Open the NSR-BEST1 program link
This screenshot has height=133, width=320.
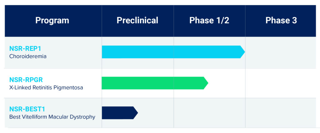point(27,110)
